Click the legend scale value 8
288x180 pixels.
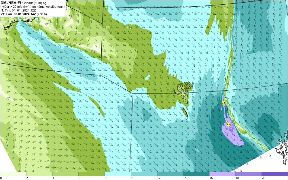(106, 178)
